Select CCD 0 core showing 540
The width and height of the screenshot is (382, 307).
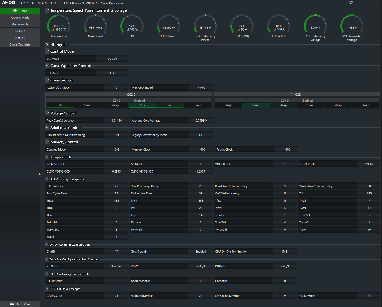click(x=170, y=105)
